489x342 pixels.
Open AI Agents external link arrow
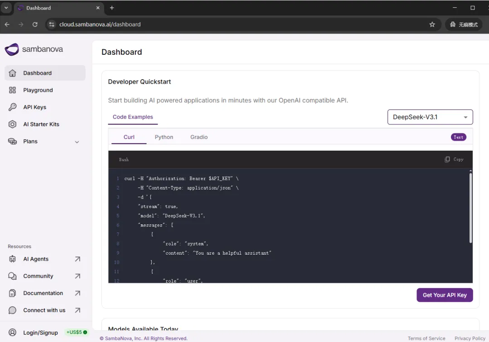(x=78, y=259)
